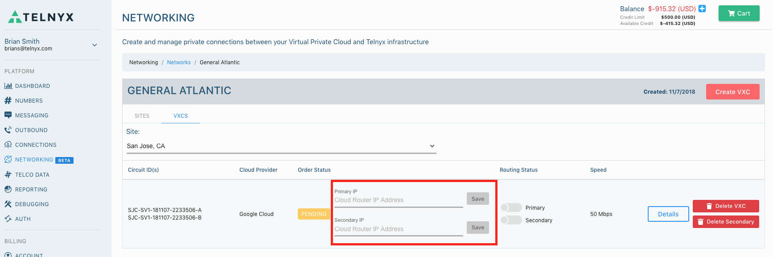Open Messaging from the sidebar
Viewport: 773px width, 257px height.
pyautogui.click(x=32, y=115)
